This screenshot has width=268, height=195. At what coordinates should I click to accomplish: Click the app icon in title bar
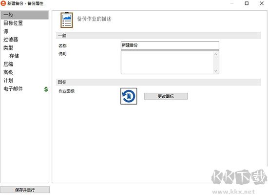tap(3, 3)
